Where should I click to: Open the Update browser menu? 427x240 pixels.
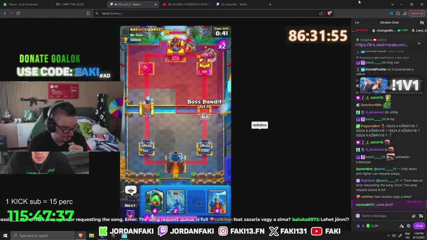417,13
